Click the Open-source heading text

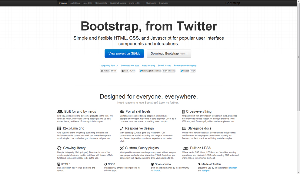163,164
